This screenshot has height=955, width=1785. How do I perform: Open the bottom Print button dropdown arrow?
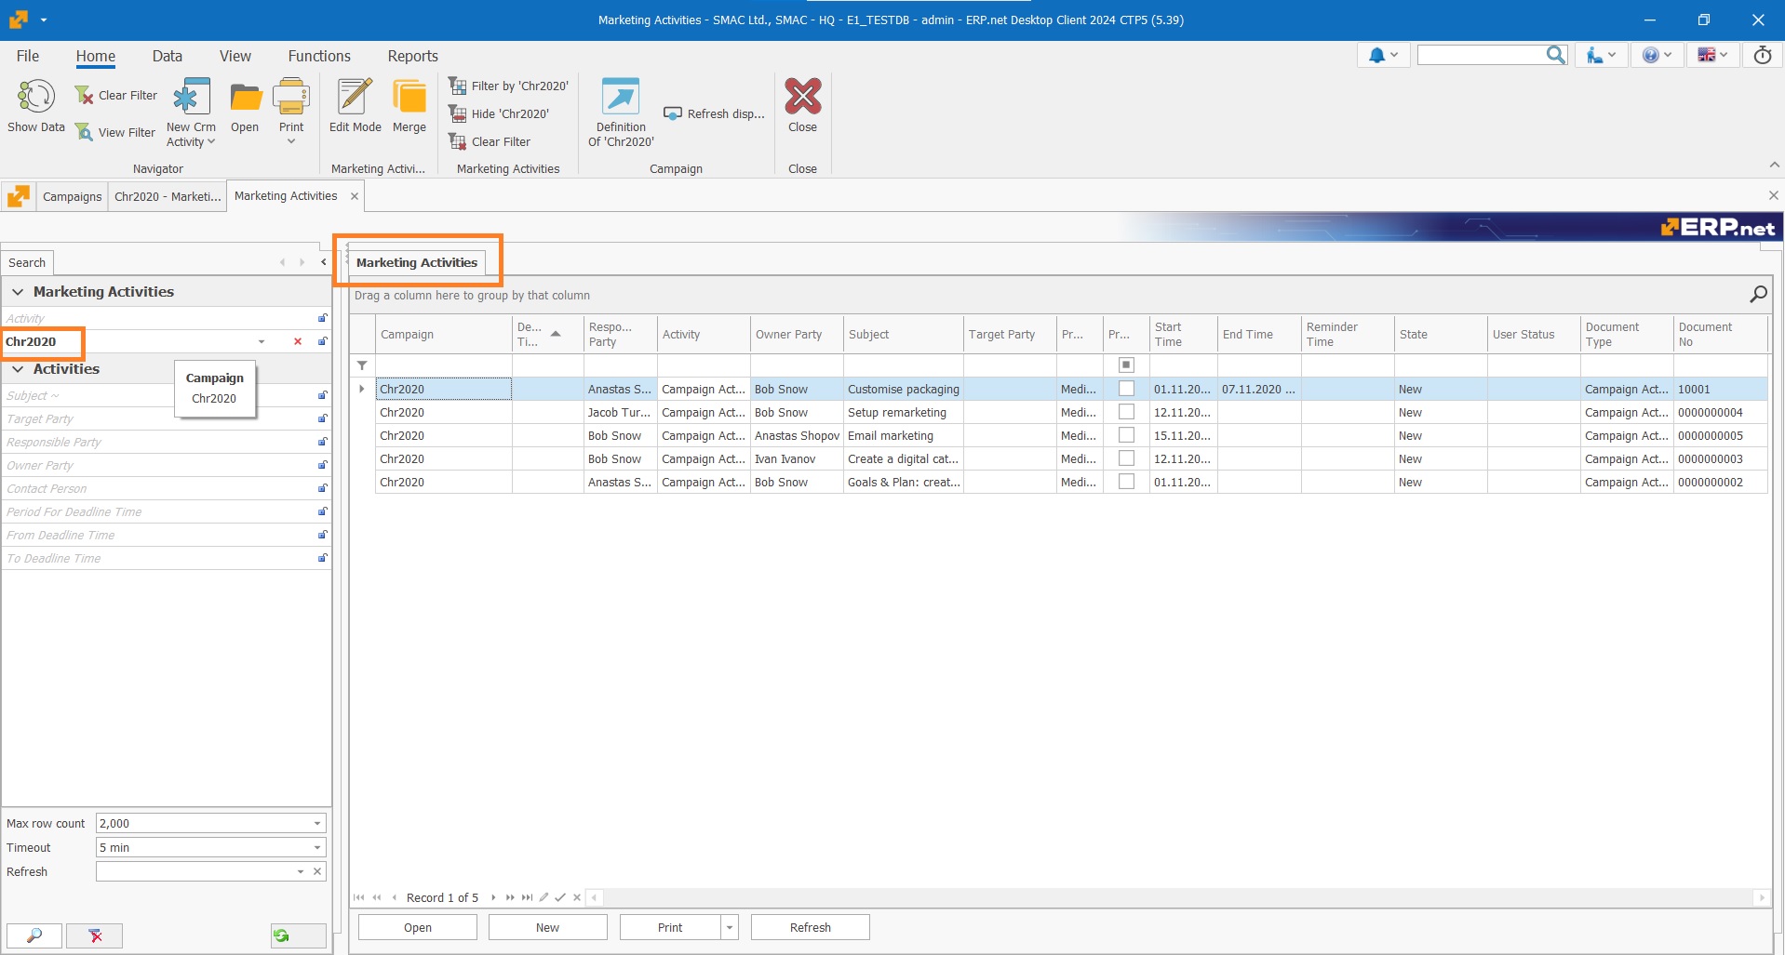coord(730,927)
